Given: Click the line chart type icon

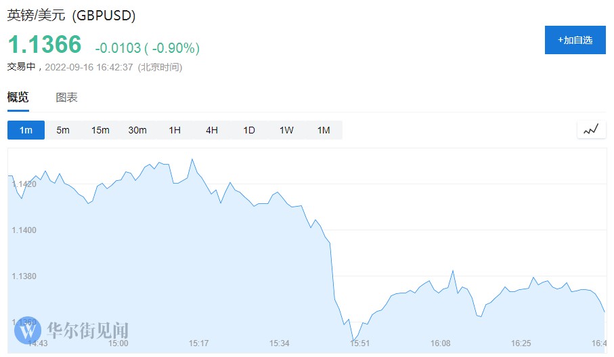Looking at the screenshot, I should 591,129.
